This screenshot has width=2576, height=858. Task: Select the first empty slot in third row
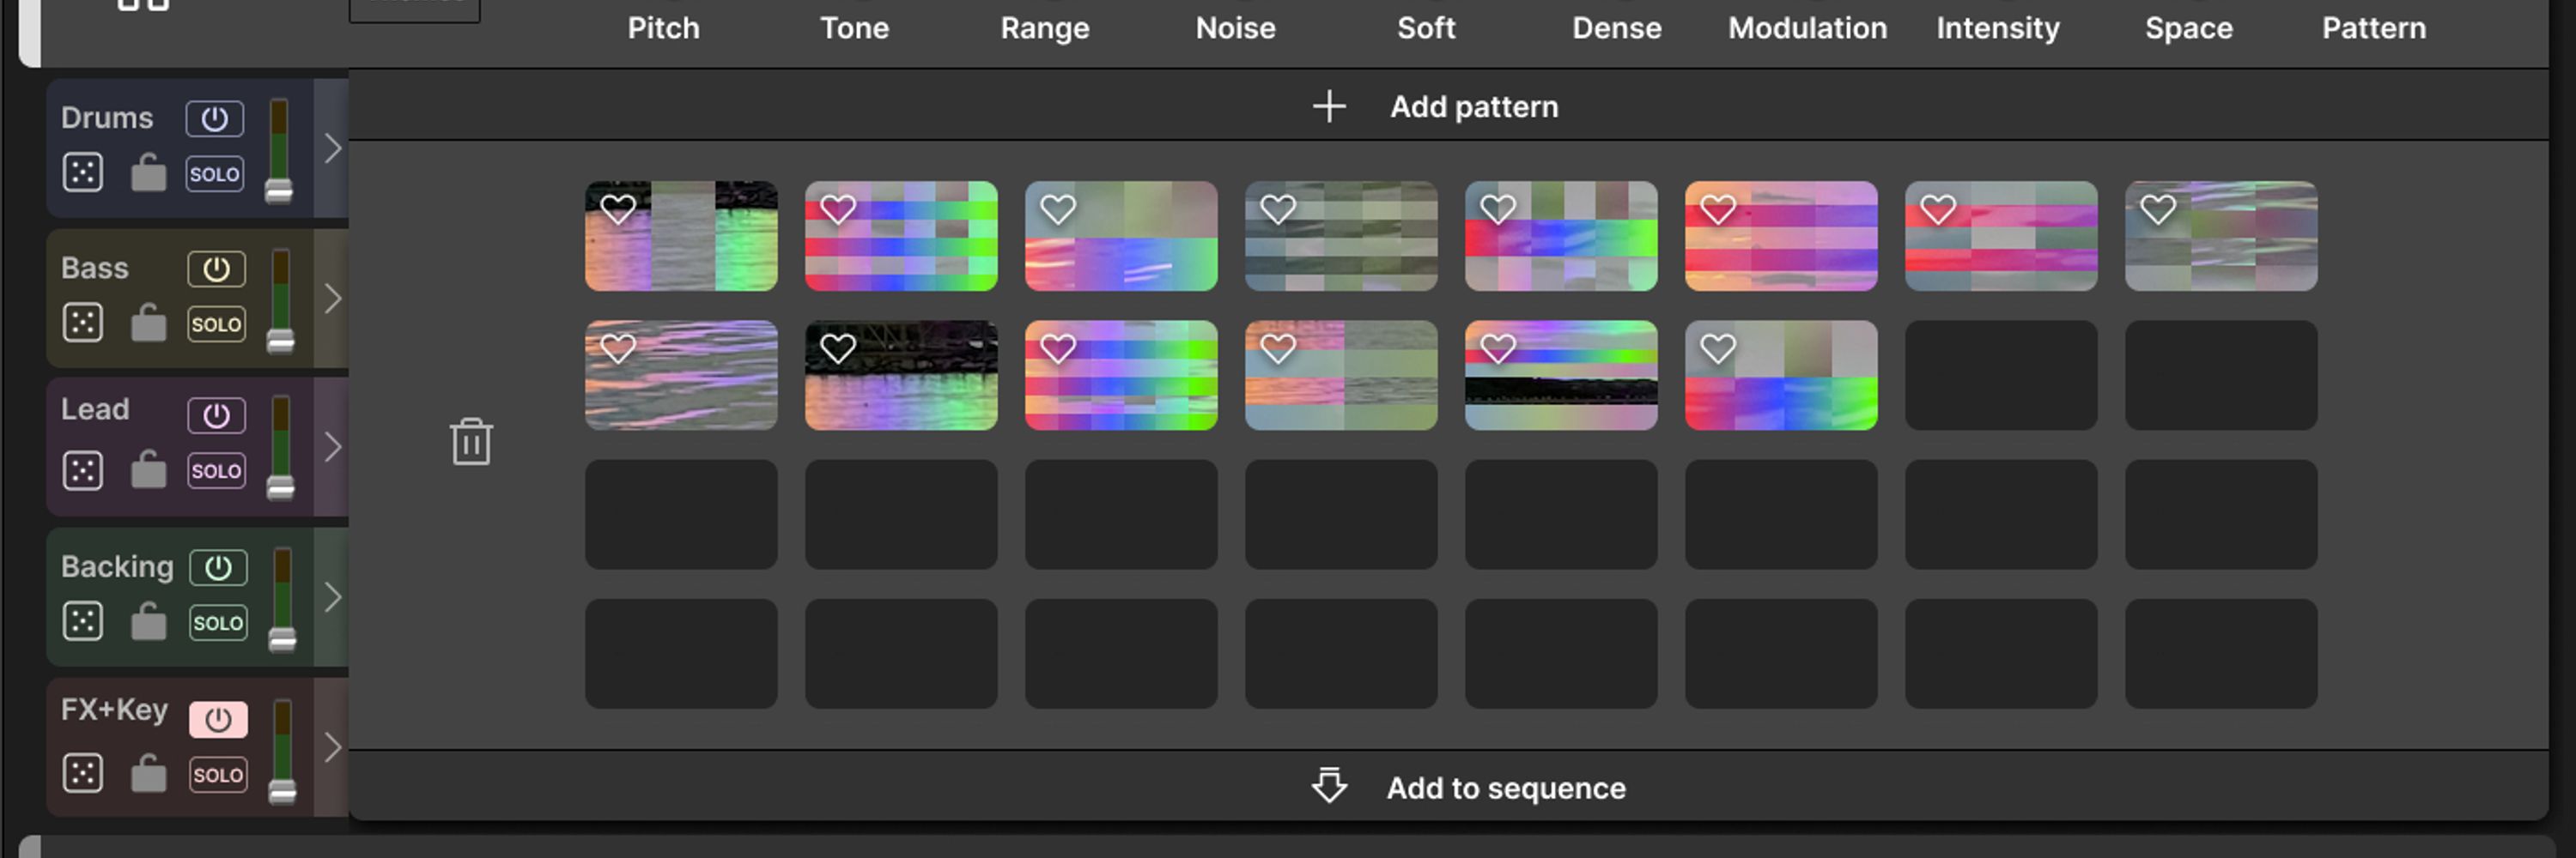(681, 515)
